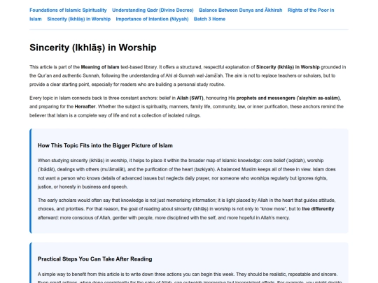Open Importance of Intention (Niyyah) link
The height and width of the screenshot is (283, 378).
[152, 19]
